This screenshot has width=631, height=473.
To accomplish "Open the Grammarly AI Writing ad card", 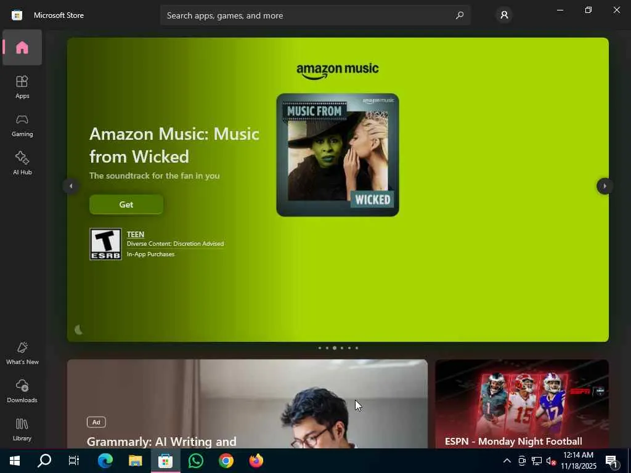I will (247, 404).
